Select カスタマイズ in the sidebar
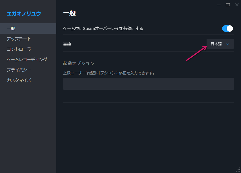This screenshot has height=173, width=241. [19, 80]
